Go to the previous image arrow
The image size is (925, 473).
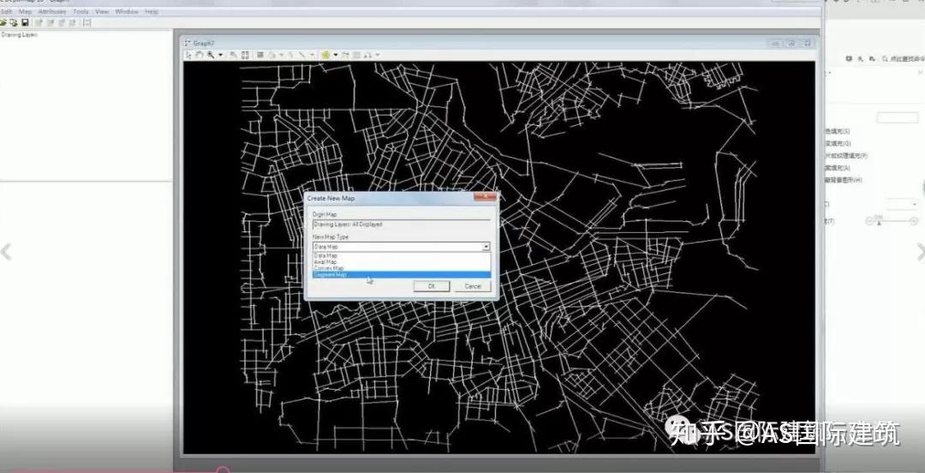(6, 252)
